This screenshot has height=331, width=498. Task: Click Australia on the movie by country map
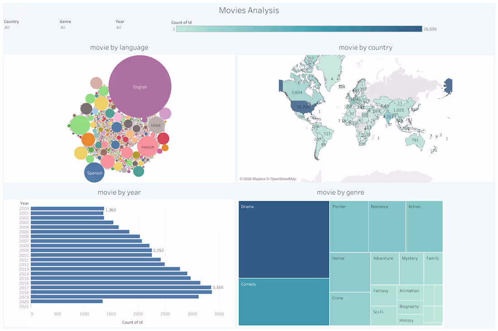(x=415, y=140)
